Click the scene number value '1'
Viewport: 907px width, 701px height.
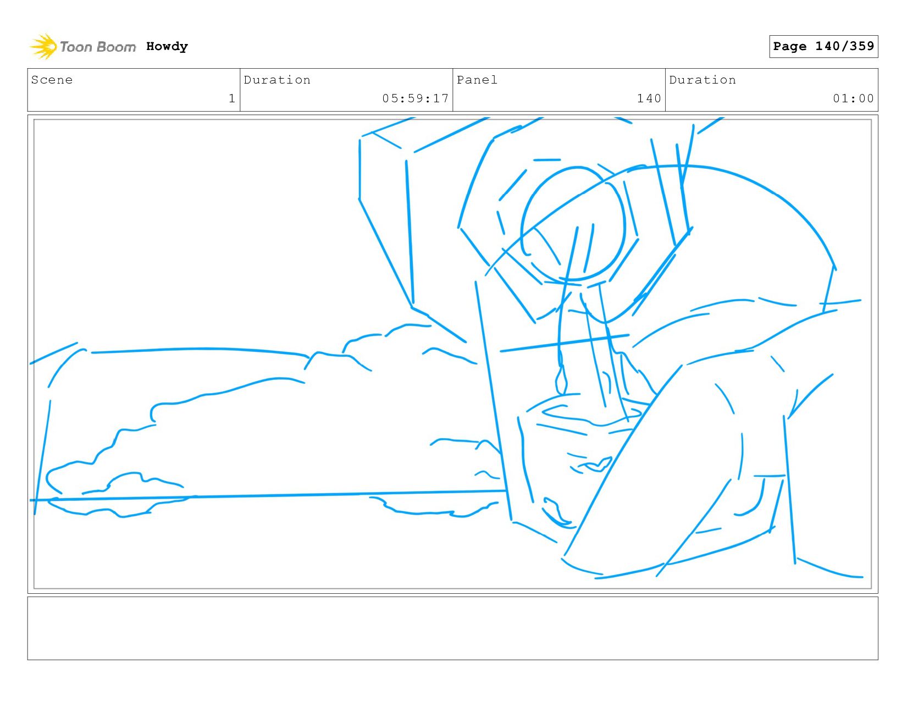pos(232,98)
